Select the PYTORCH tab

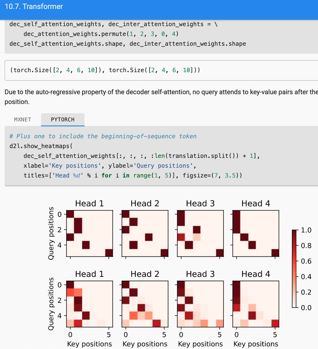[x=62, y=119]
